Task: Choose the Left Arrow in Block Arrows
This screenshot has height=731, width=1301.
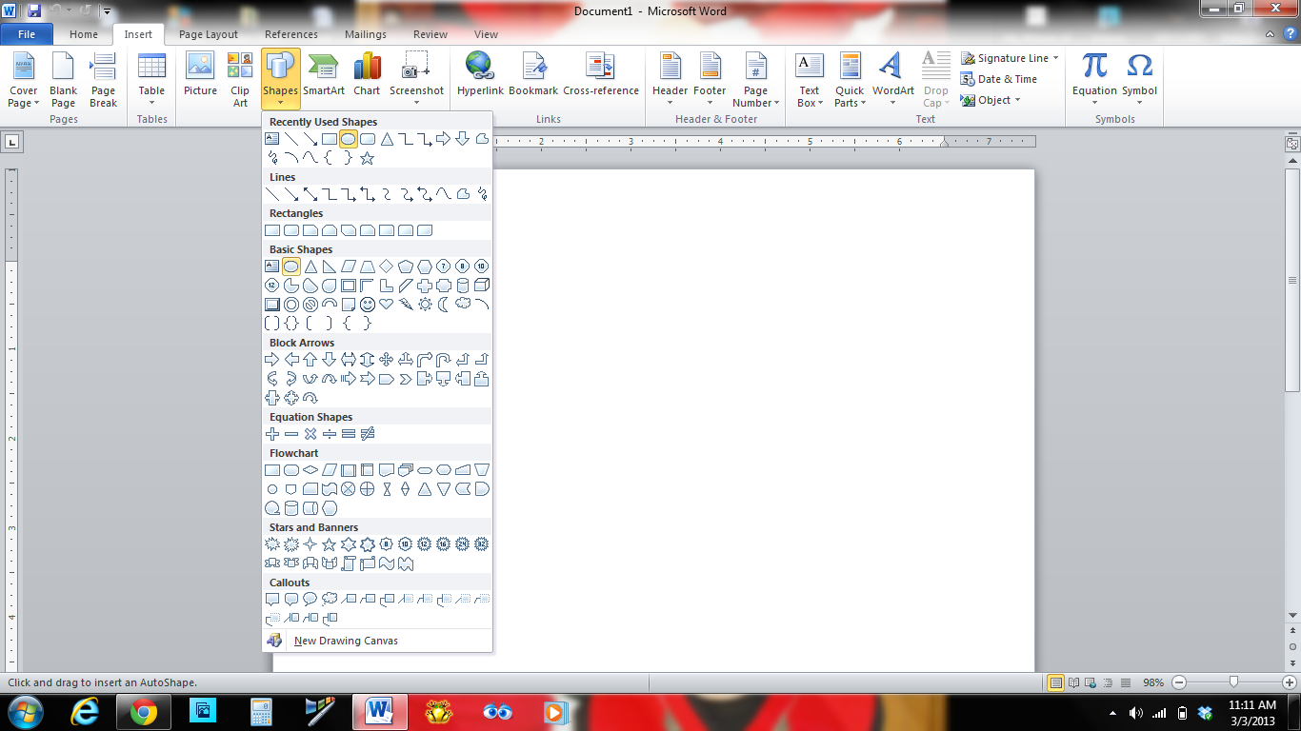Action: point(291,360)
